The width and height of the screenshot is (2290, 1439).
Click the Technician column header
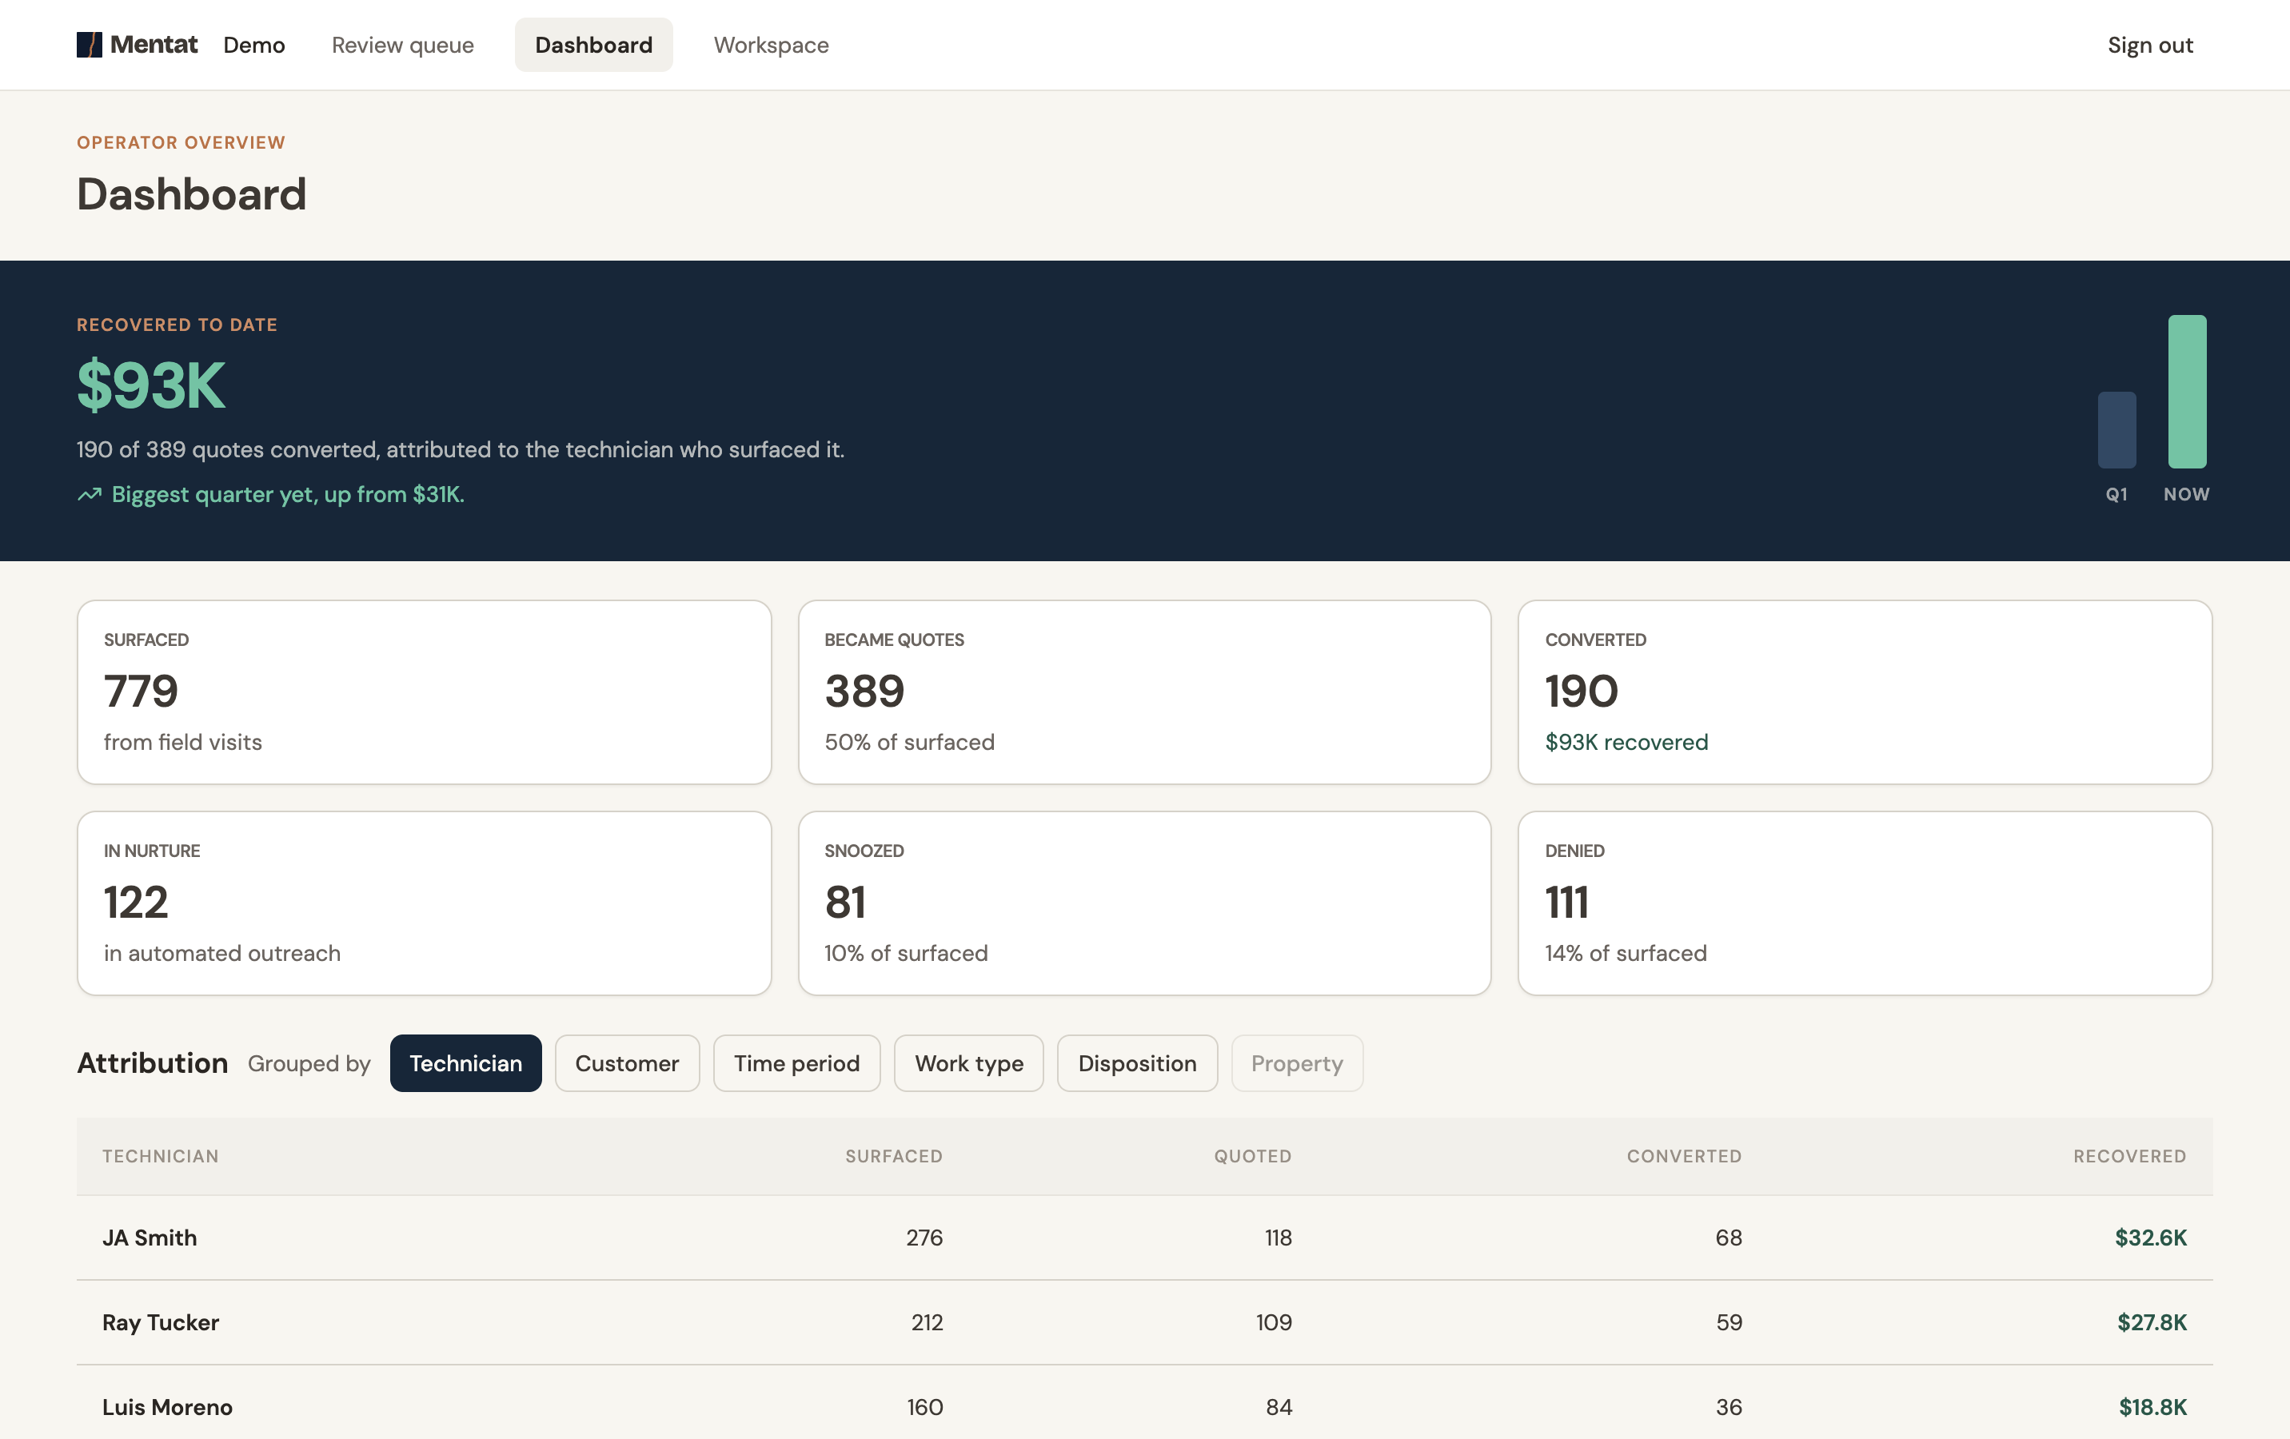click(161, 1157)
